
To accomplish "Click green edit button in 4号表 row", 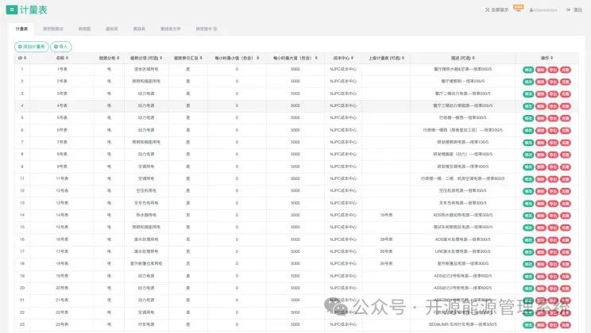I will [x=528, y=106].
